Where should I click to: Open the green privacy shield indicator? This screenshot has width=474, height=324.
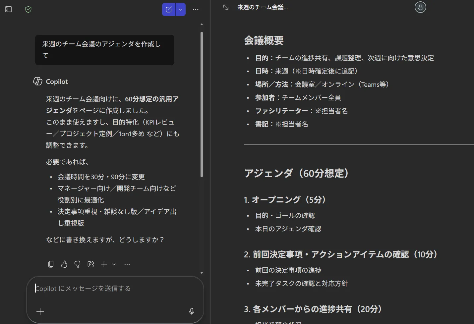pyautogui.click(x=28, y=9)
